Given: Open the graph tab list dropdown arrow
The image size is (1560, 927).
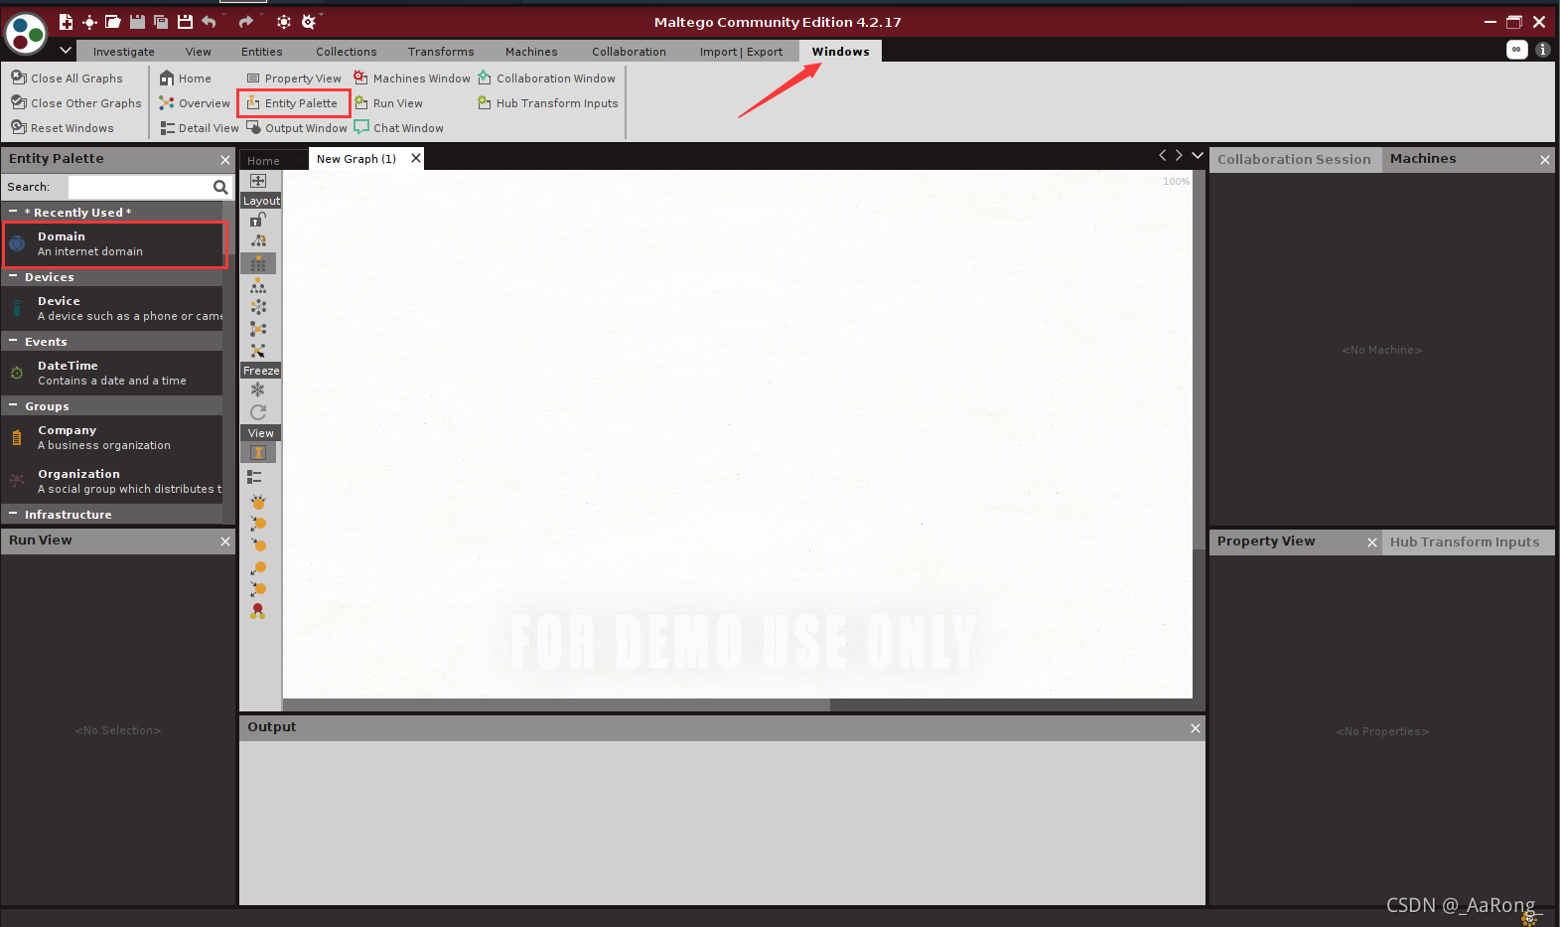Looking at the screenshot, I should click(x=1198, y=155).
